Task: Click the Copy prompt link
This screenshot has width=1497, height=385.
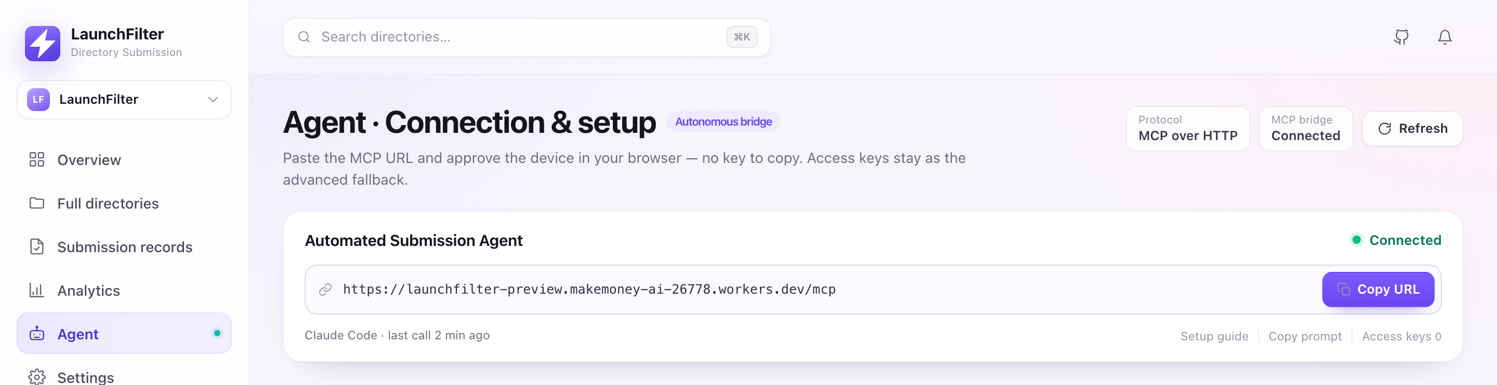Action: [1305, 336]
